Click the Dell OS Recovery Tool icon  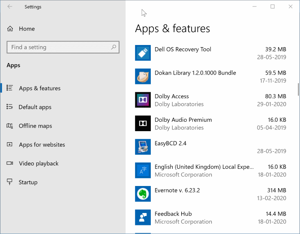[x=143, y=53]
